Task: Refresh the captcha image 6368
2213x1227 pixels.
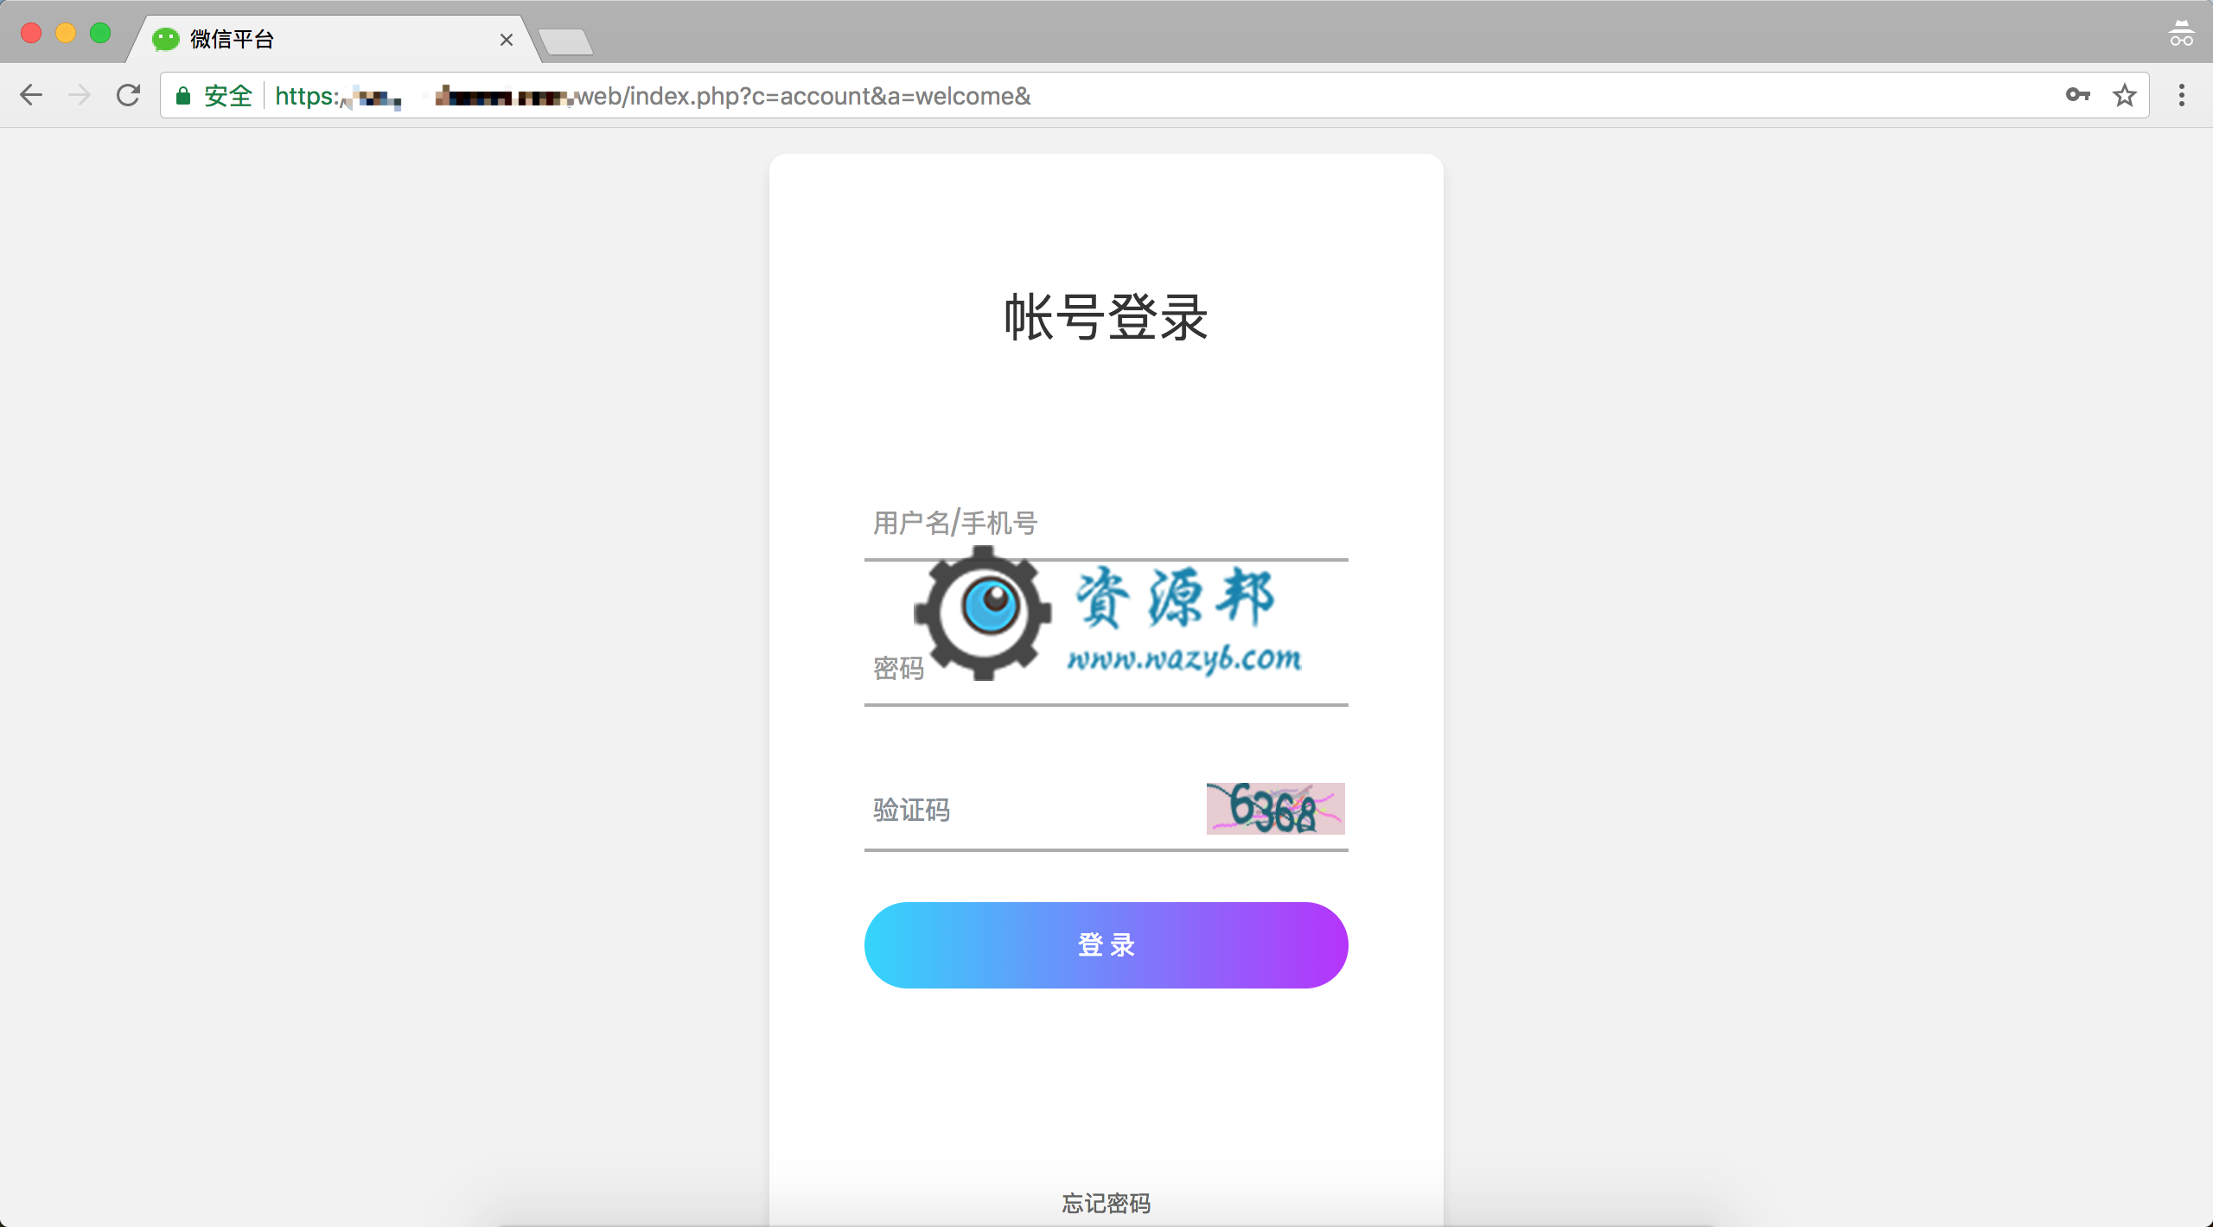Action: pos(1276,809)
